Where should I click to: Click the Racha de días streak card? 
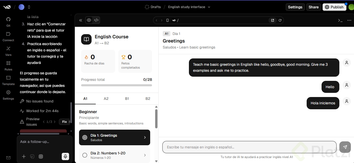pos(98,61)
